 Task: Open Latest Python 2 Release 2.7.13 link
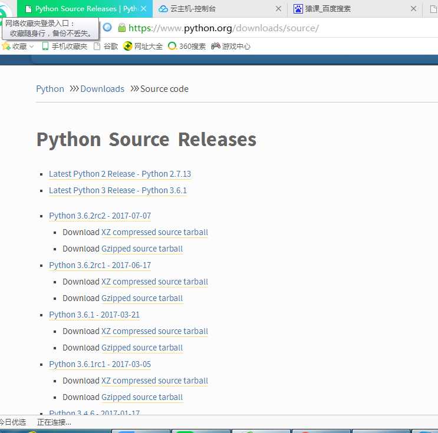120,174
